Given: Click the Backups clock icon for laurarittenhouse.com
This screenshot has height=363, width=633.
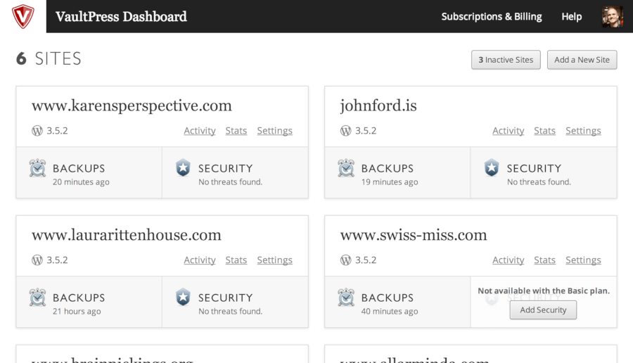Looking at the screenshot, I should pyautogui.click(x=38, y=298).
